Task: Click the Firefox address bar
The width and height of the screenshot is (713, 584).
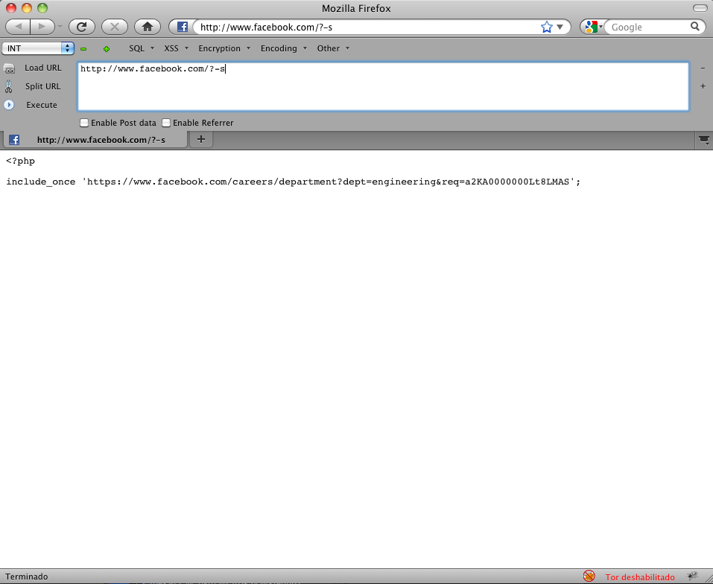Action: pos(368,28)
